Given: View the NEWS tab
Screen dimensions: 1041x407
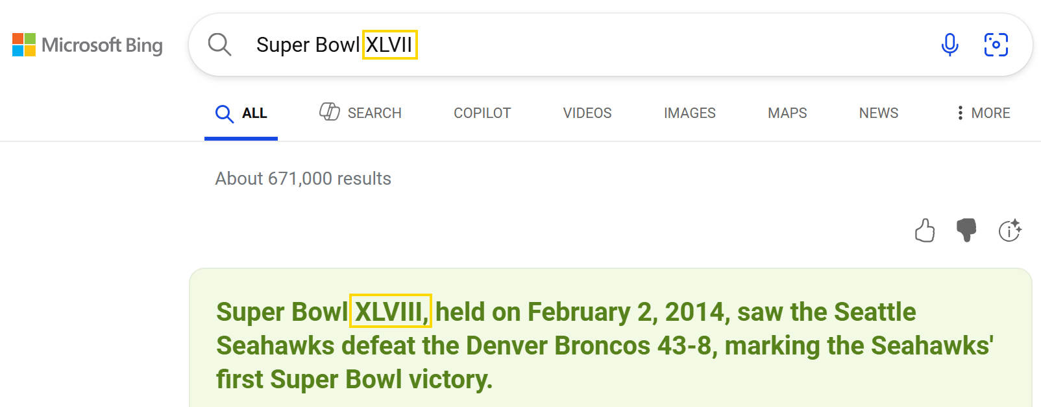Looking at the screenshot, I should pyautogui.click(x=879, y=113).
